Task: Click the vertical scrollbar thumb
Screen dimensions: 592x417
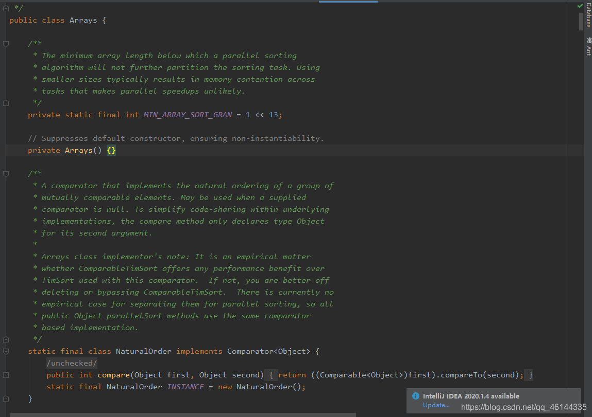Action: click(581, 22)
